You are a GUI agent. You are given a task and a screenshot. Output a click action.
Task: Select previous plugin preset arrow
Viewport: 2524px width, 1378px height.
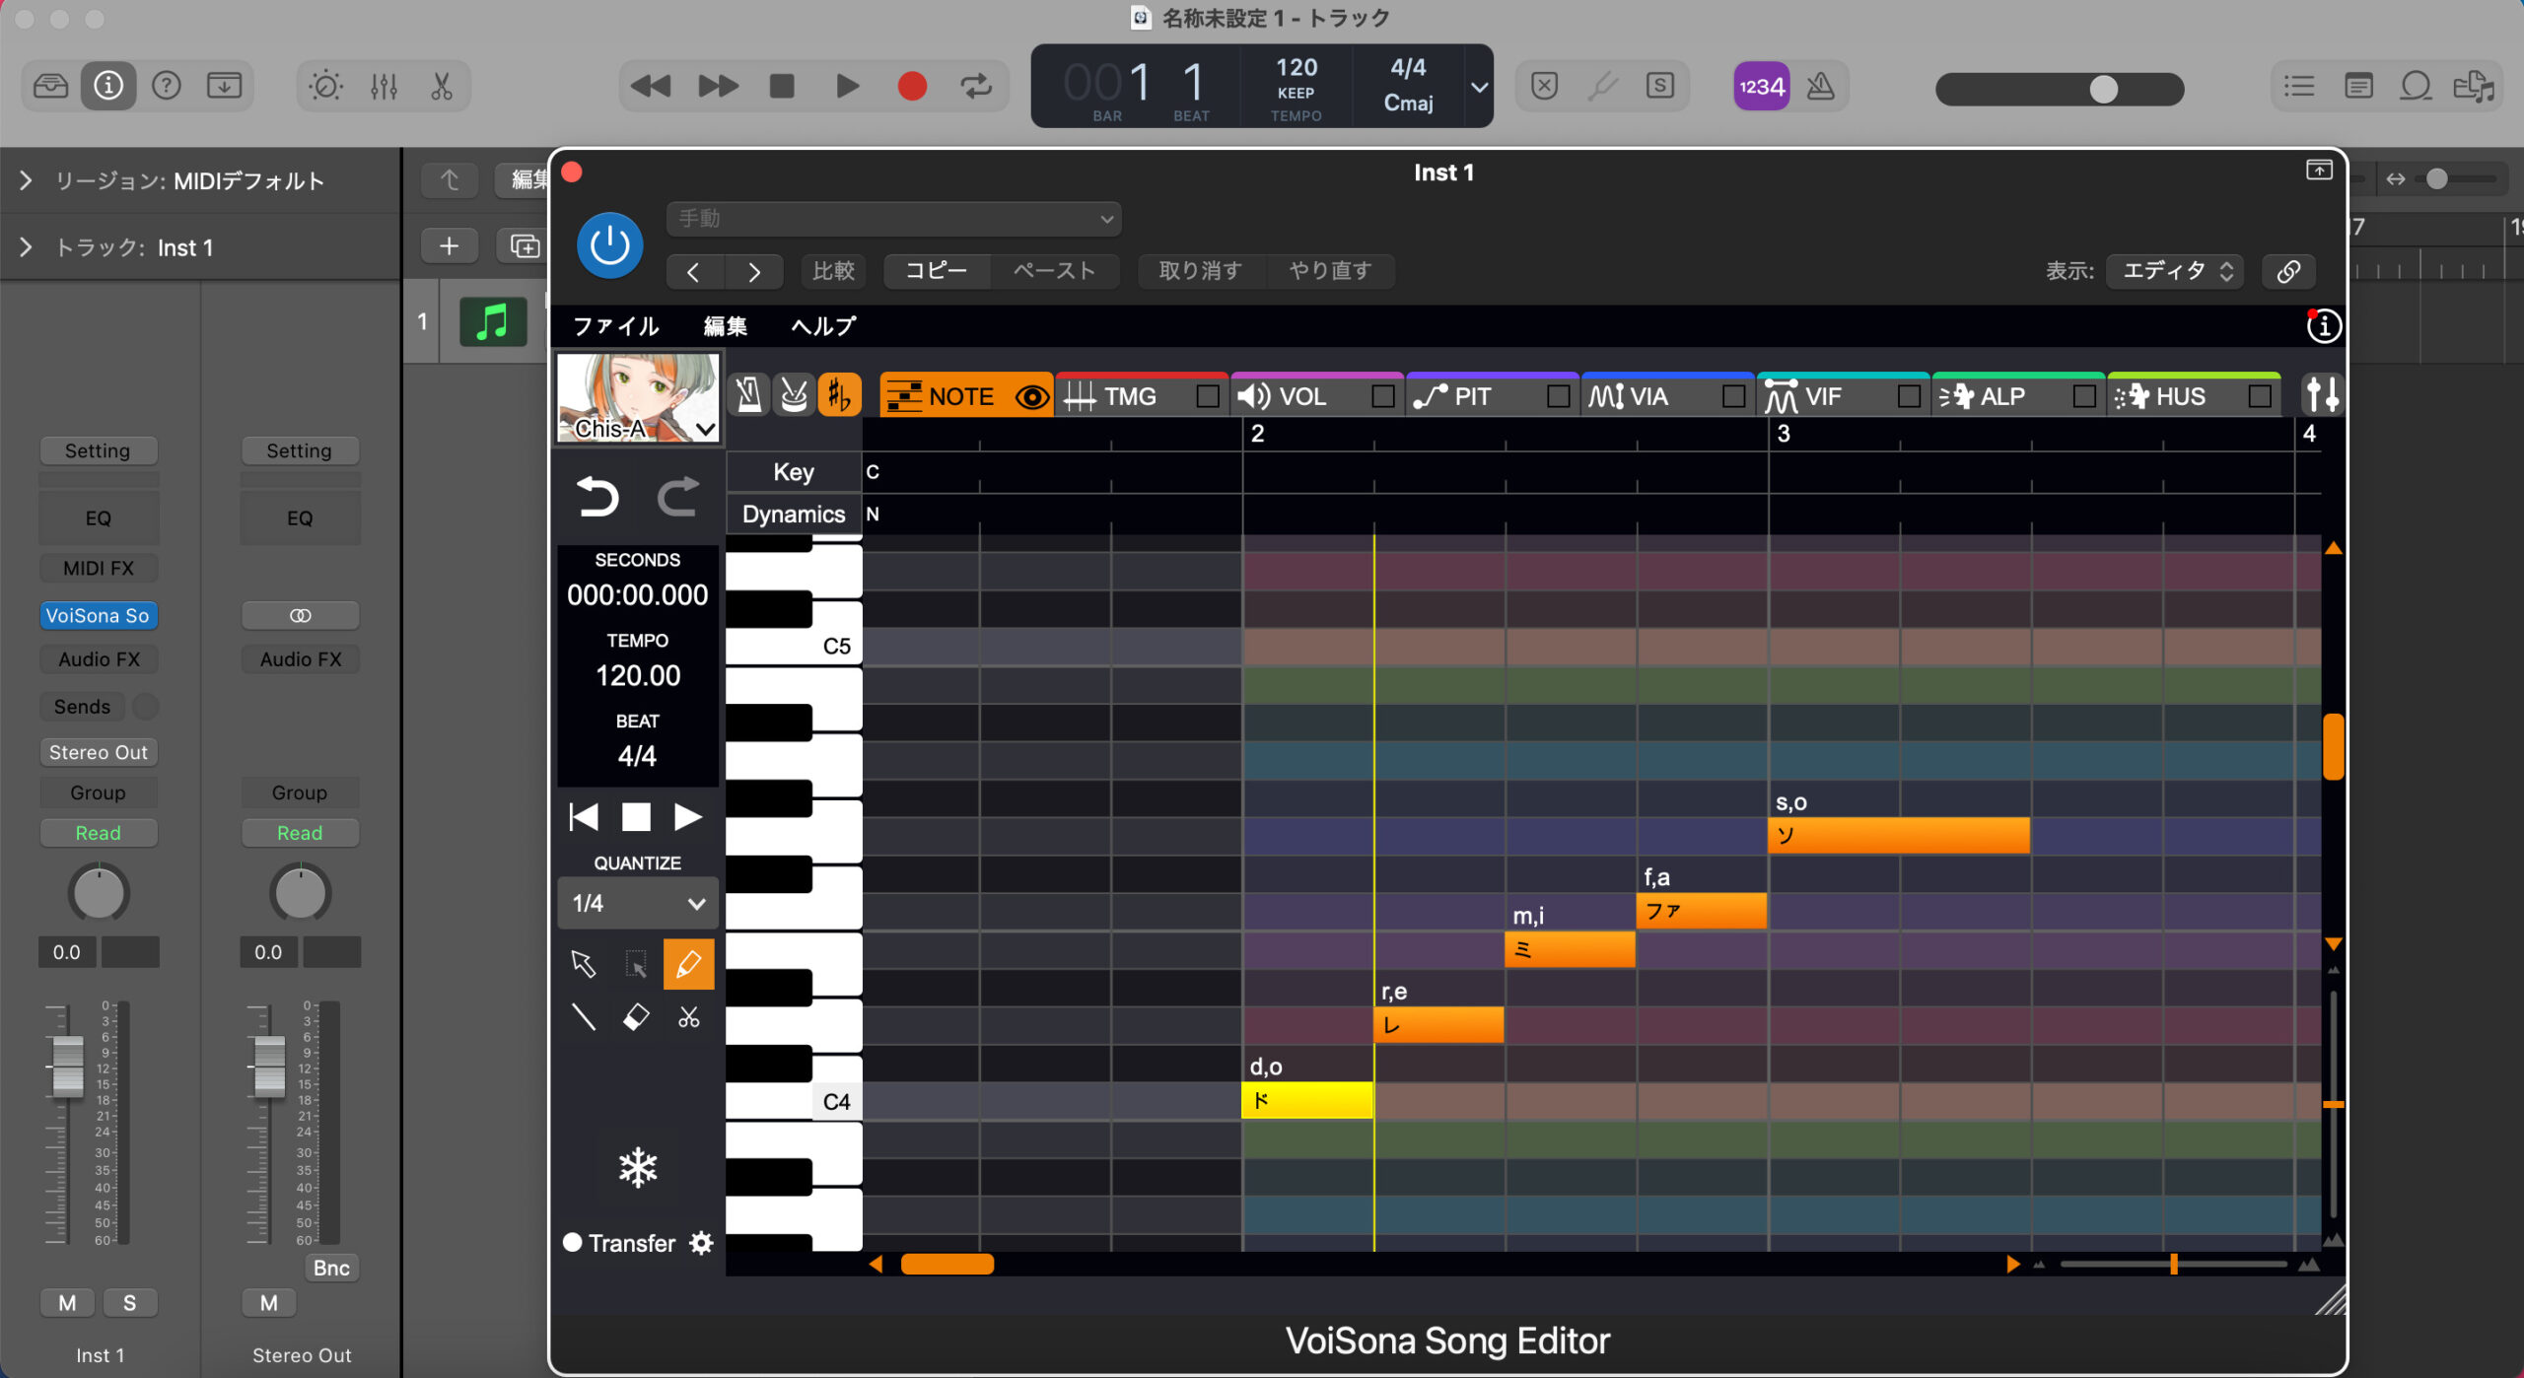(x=693, y=272)
